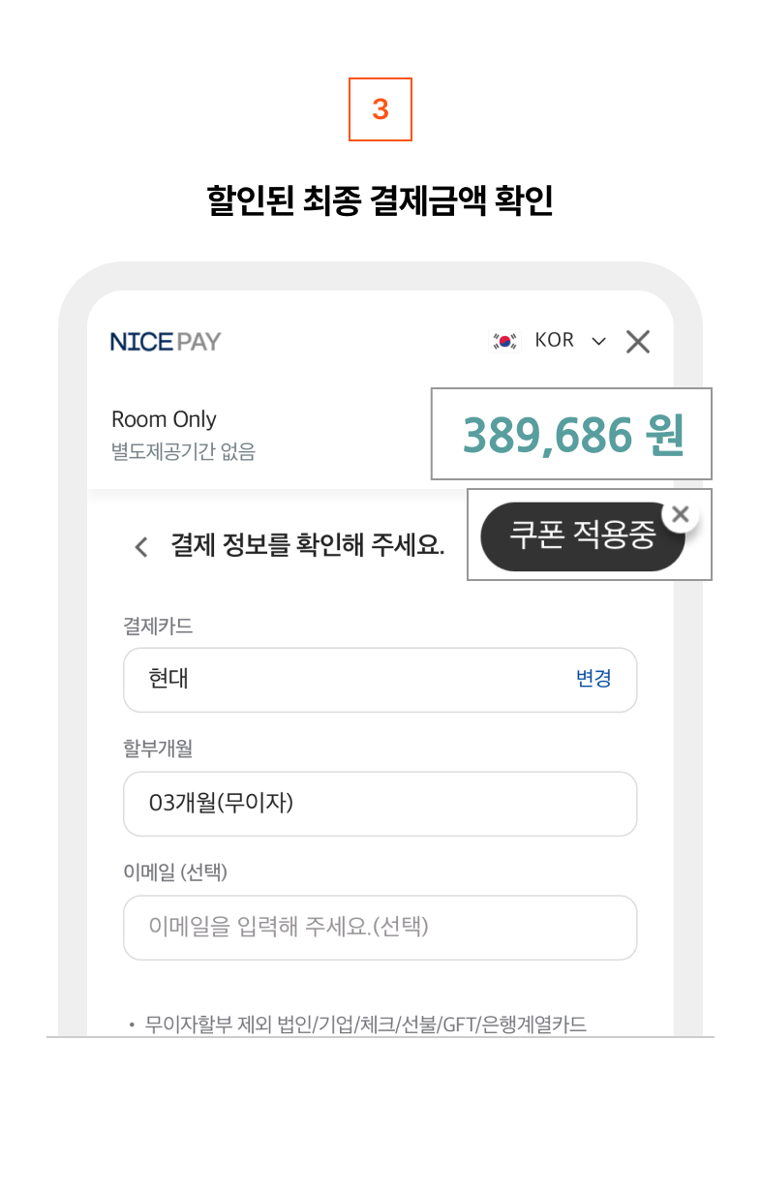Click the 할인된 최종 결제금액 확인 title

click(380, 200)
